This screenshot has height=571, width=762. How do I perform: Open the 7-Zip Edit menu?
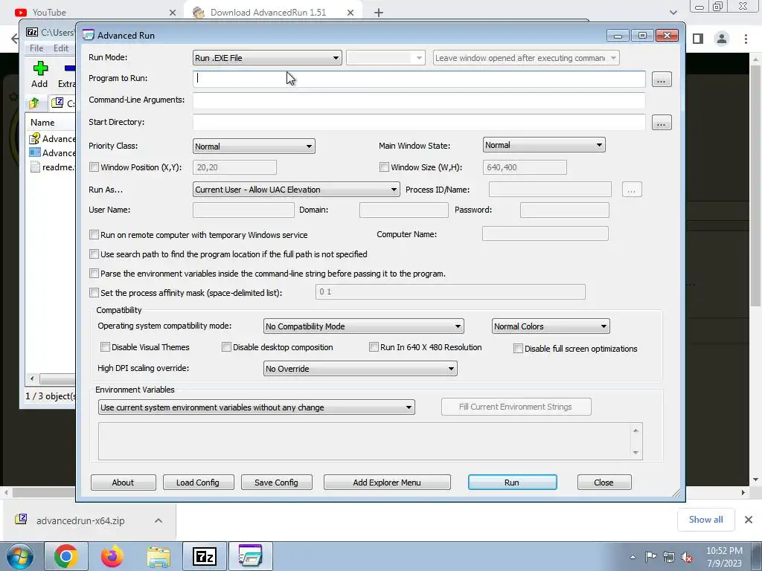[x=61, y=48]
